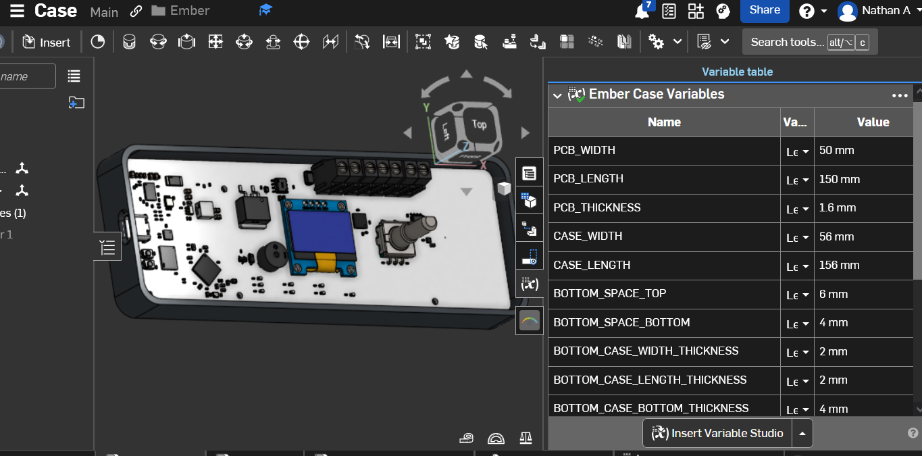Open the App Store icon
This screenshot has width=922, height=456.
click(x=696, y=11)
